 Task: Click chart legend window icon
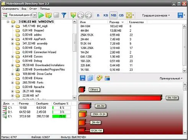107,78
